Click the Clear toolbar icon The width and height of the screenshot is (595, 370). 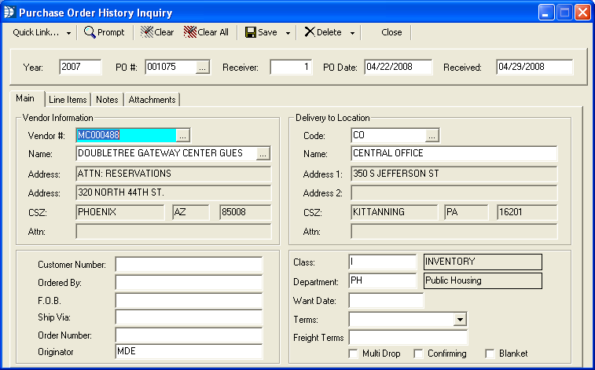pos(147,32)
